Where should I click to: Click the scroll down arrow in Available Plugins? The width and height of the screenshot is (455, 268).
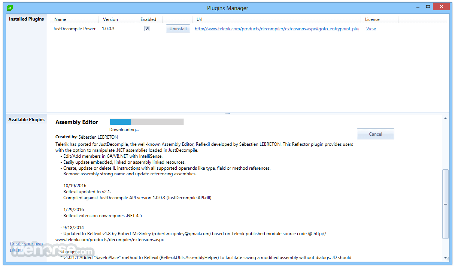pyautogui.click(x=445, y=258)
